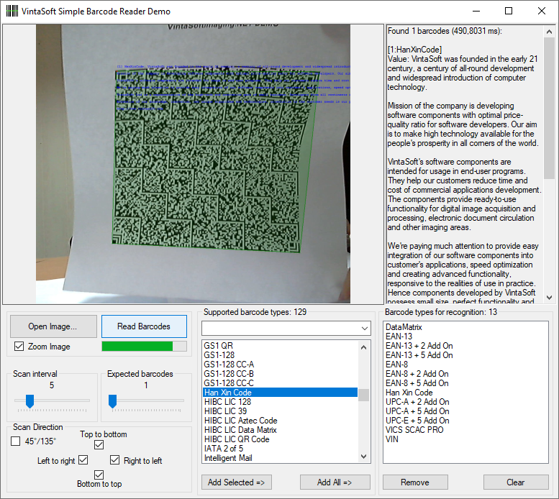
Task: Toggle the Zoom Image checkbox
Action: [x=19, y=347]
